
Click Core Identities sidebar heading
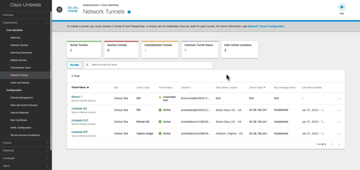point(14,30)
